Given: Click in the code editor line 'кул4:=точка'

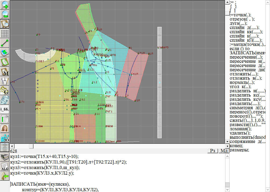Looking at the screenshot, I should [x=42, y=173].
